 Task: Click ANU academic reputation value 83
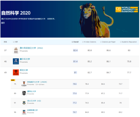129,51
